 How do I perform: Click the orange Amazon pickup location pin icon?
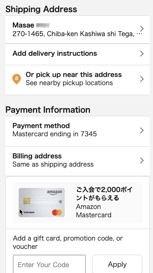pos(17,79)
